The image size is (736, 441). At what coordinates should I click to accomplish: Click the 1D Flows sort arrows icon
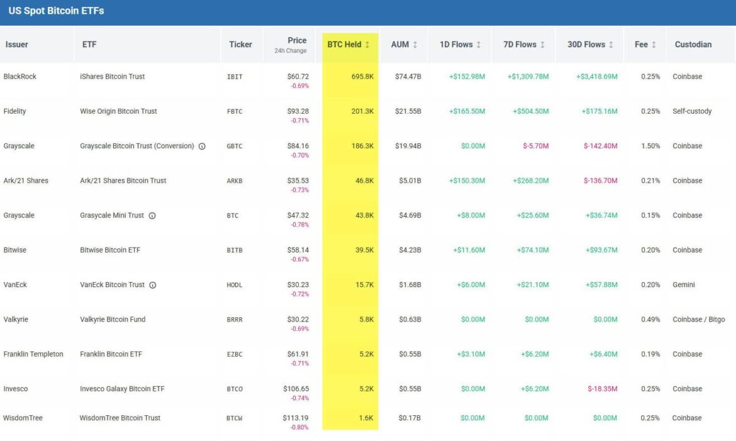tap(478, 45)
